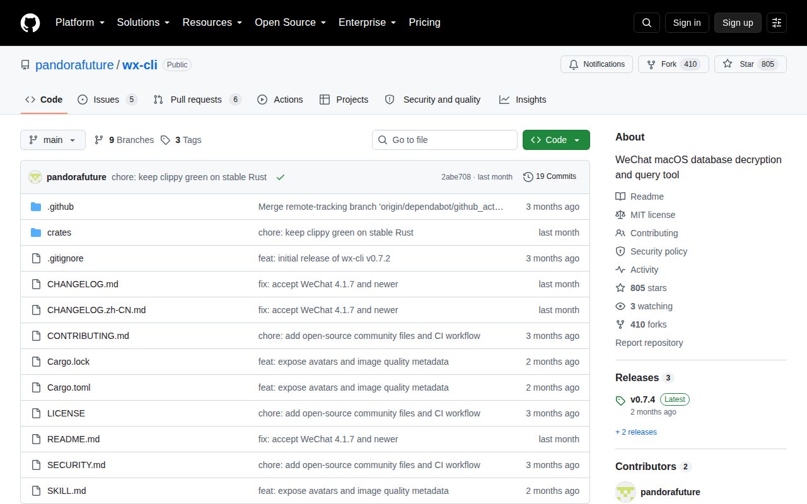The width and height of the screenshot is (807, 504).
Task: Click the Sign up button
Action: pyautogui.click(x=738, y=23)
